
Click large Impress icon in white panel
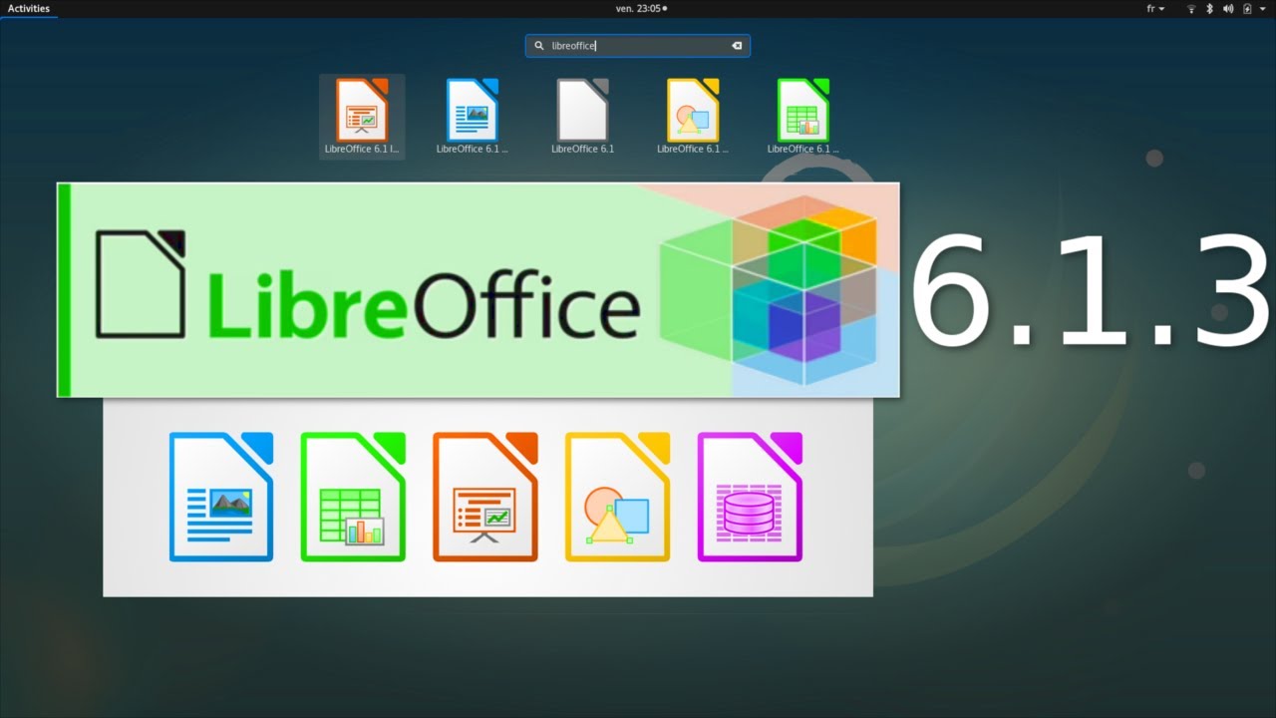point(485,497)
